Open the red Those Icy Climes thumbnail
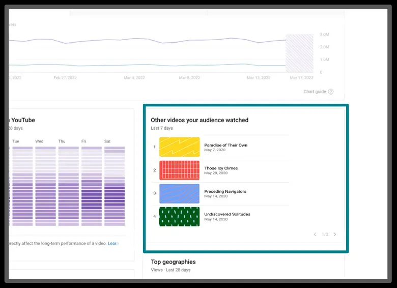The height and width of the screenshot is (288, 397). pos(180,170)
